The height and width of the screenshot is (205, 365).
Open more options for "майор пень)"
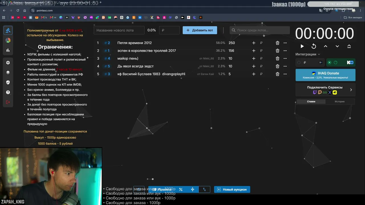click(x=285, y=58)
